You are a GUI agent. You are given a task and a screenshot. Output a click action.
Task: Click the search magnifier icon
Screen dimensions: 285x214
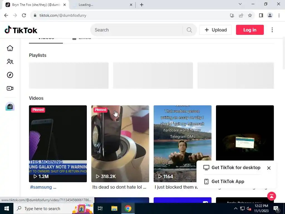[x=189, y=30]
